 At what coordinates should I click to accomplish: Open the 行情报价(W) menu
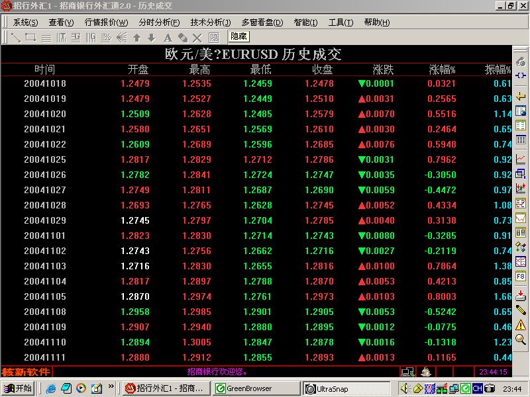(x=106, y=22)
